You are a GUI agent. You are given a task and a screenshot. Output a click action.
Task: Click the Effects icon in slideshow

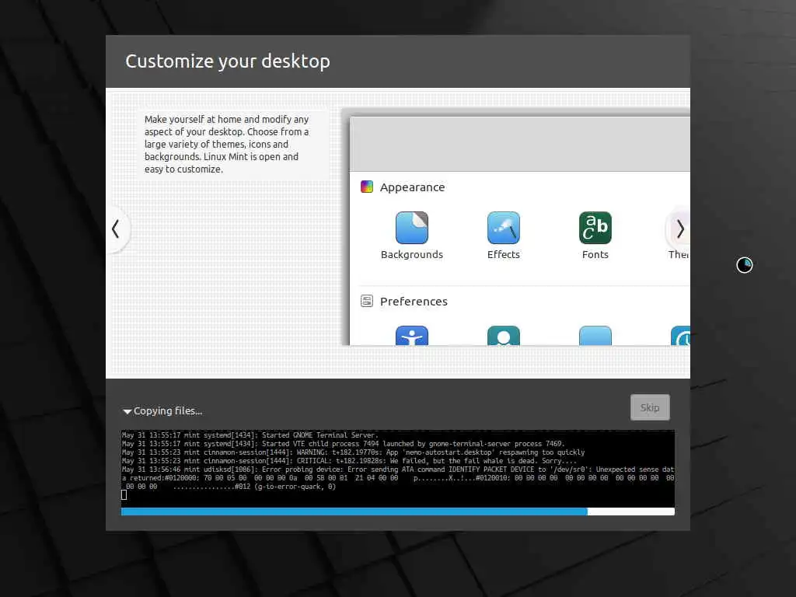(x=503, y=228)
